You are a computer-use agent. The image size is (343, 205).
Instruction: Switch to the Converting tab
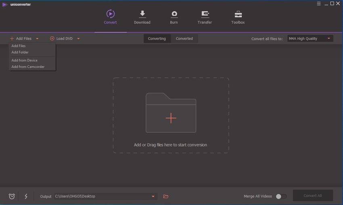tap(157, 39)
